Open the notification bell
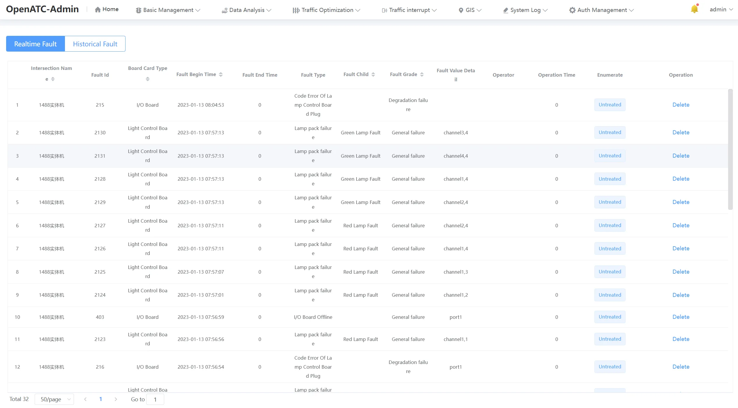The height and width of the screenshot is (408, 738). [694, 9]
